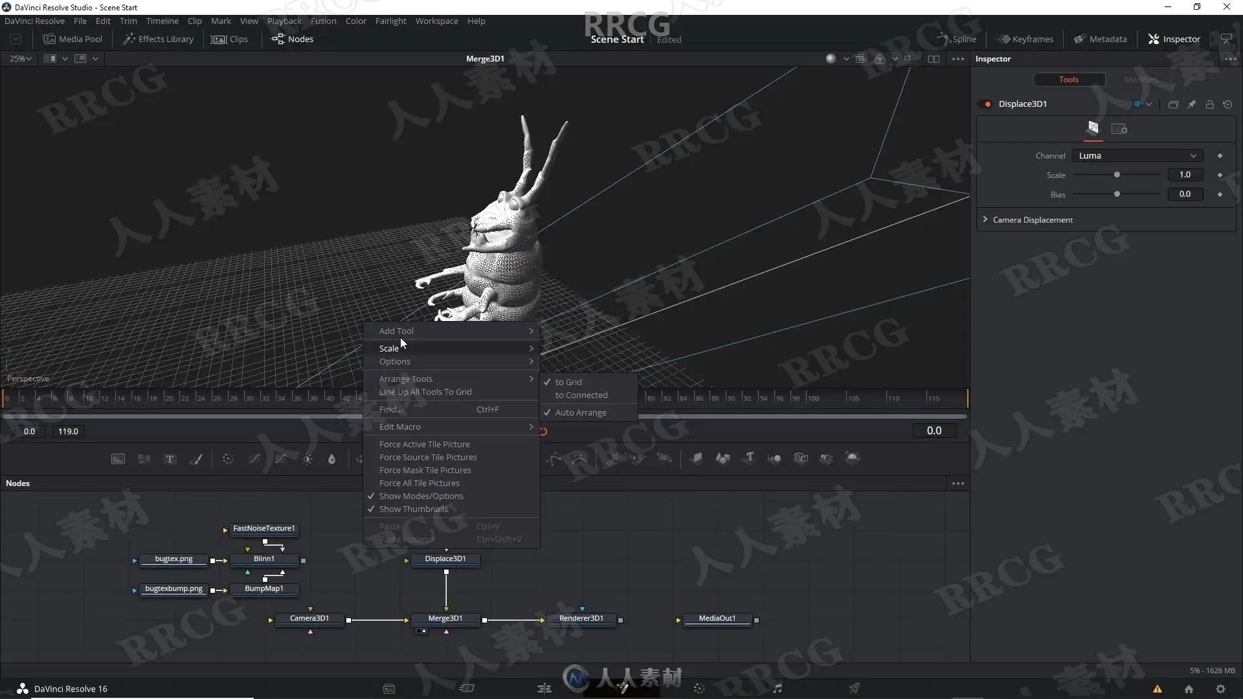The image size is (1243, 699).
Task: Select the Paint brush tool
Action: coord(196,459)
